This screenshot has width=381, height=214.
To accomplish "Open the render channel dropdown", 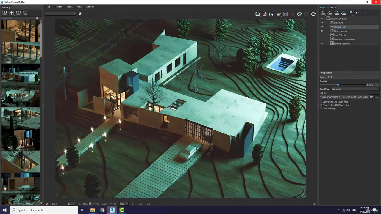I will tap(61, 14).
